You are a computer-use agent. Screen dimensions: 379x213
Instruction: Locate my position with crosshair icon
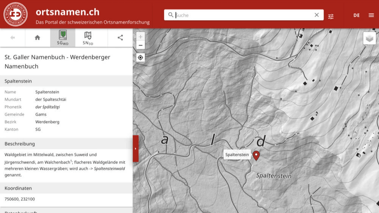pos(141,58)
